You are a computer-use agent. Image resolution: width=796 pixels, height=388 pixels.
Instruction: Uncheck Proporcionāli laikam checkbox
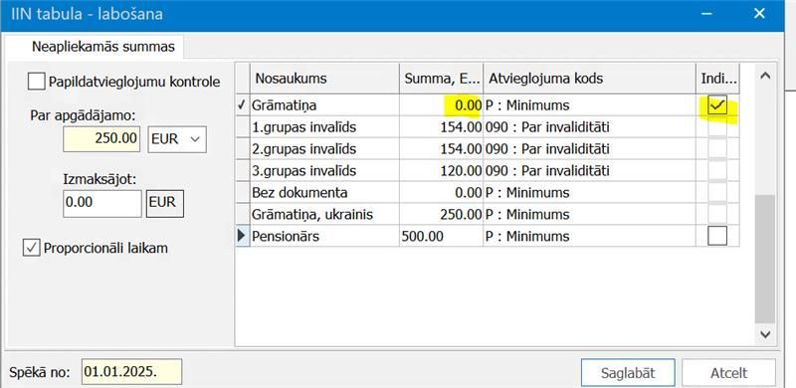pos(32,249)
